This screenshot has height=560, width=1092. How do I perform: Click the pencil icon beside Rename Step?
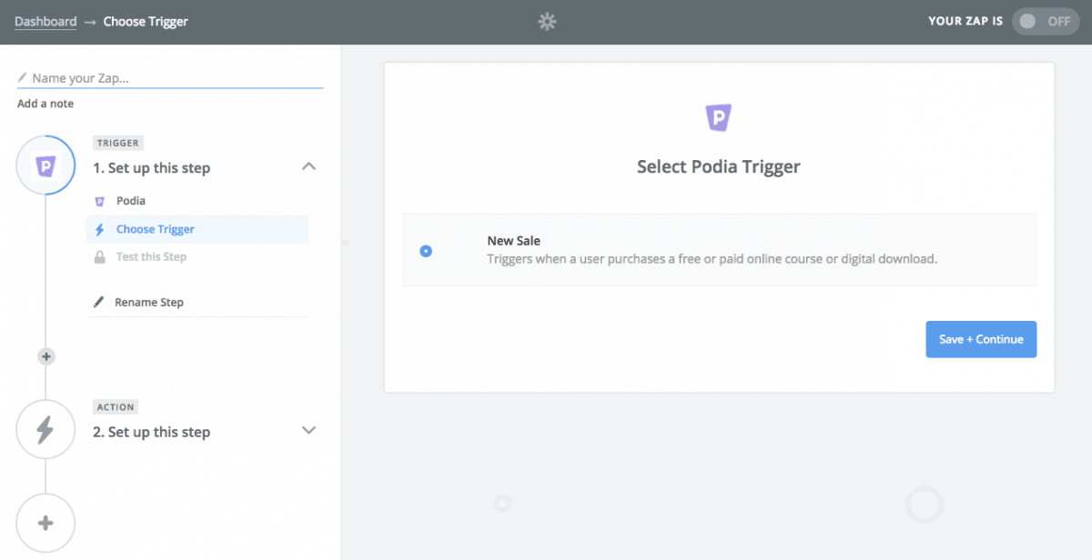[x=99, y=302]
